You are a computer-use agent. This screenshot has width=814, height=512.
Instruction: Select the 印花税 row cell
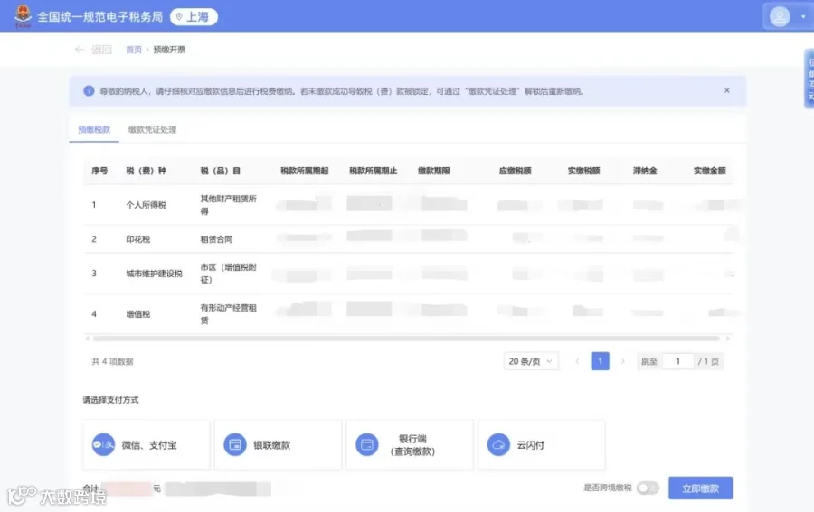pos(137,239)
